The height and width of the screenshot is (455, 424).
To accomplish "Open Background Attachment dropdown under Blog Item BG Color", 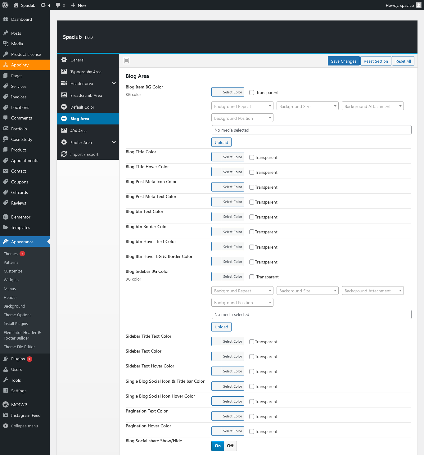I will pos(373,106).
